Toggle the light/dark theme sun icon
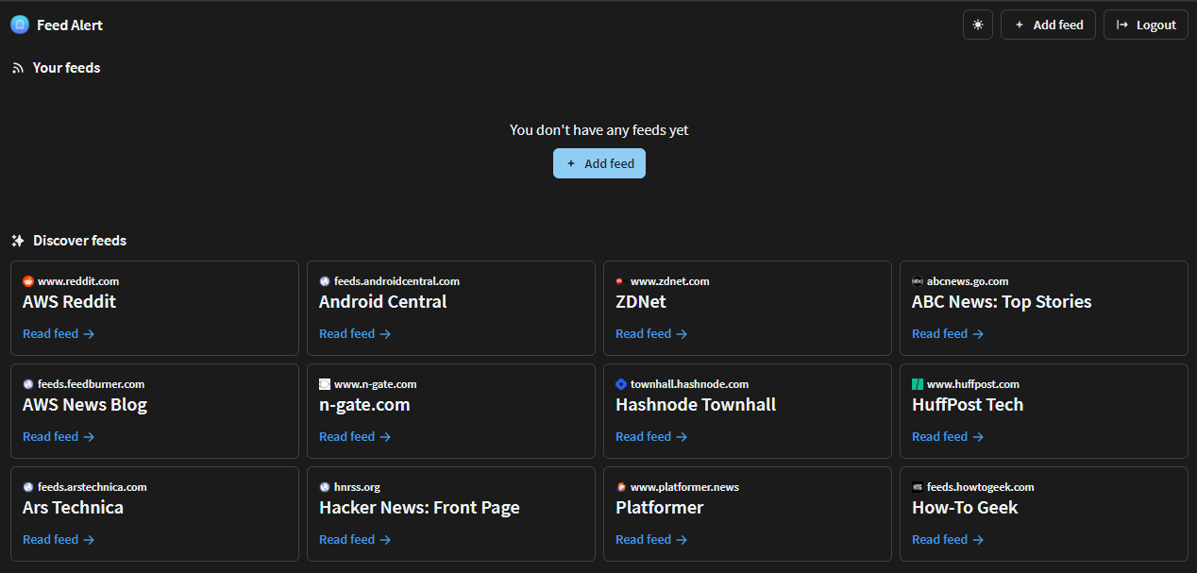This screenshot has height=573, width=1197. tap(978, 25)
